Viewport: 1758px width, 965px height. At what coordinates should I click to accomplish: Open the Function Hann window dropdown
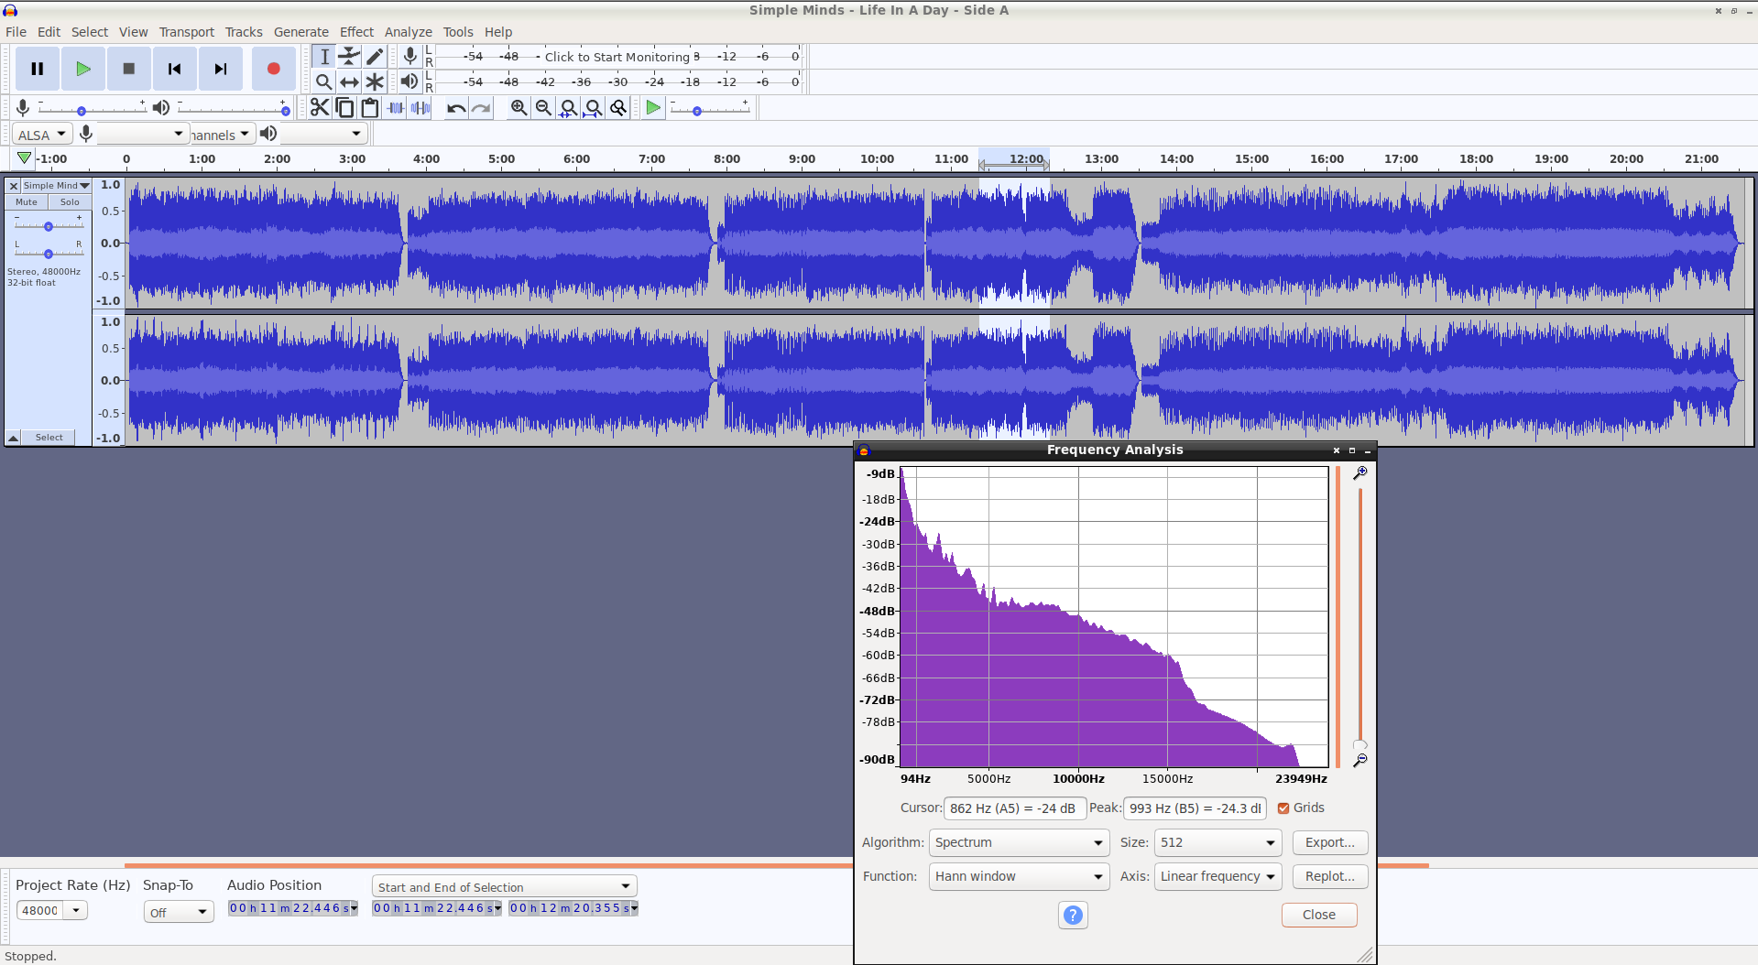pyautogui.click(x=1019, y=876)
